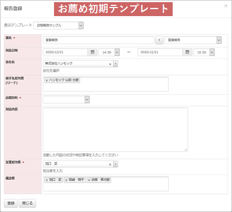Click the 確認者 tag input box
The height and width of the screenshot is (212, 232).
tap(106, 184)
